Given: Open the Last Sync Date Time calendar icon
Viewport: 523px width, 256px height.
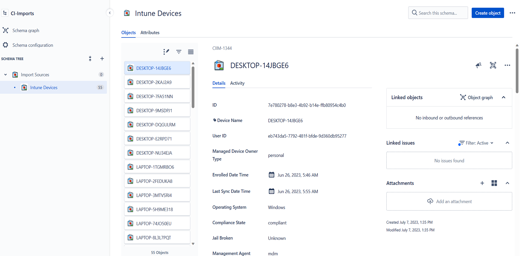Looking at the screenshot, I should point(271,191).
